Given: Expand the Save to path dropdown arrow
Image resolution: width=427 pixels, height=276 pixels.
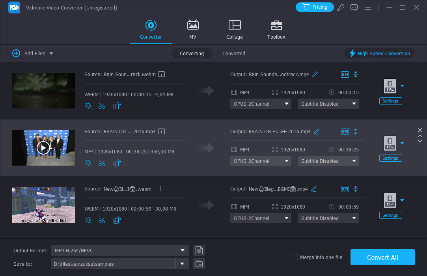Looking at the screenshot, I should pyautogui.click(x=182, y=264).
